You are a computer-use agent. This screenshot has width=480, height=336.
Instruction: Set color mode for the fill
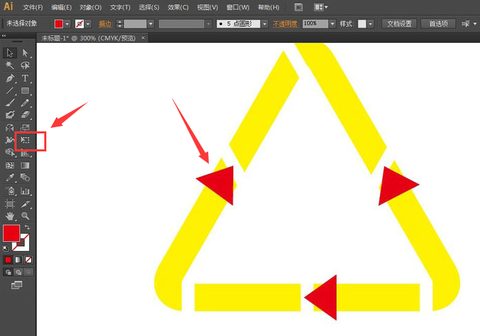8,260
